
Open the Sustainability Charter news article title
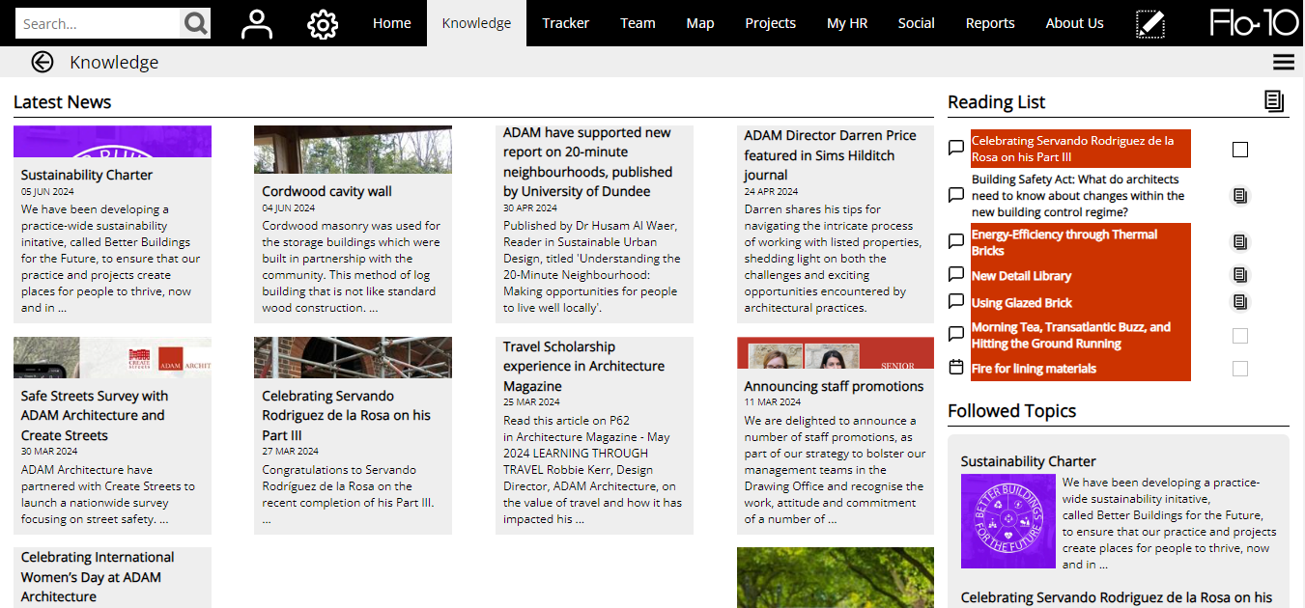pos(87,175)
